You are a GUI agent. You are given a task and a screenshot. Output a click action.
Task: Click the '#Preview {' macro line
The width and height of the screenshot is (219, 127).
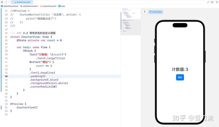point(18,104)
